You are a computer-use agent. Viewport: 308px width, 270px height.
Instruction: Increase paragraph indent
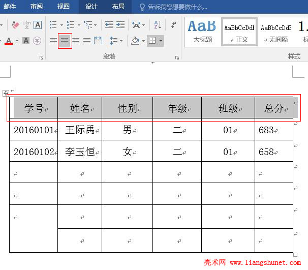coord(120,25)
